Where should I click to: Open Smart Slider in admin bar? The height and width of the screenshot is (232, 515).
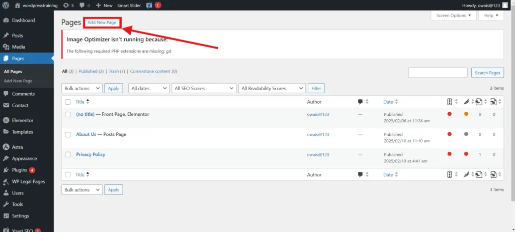[x=129, y=5]
